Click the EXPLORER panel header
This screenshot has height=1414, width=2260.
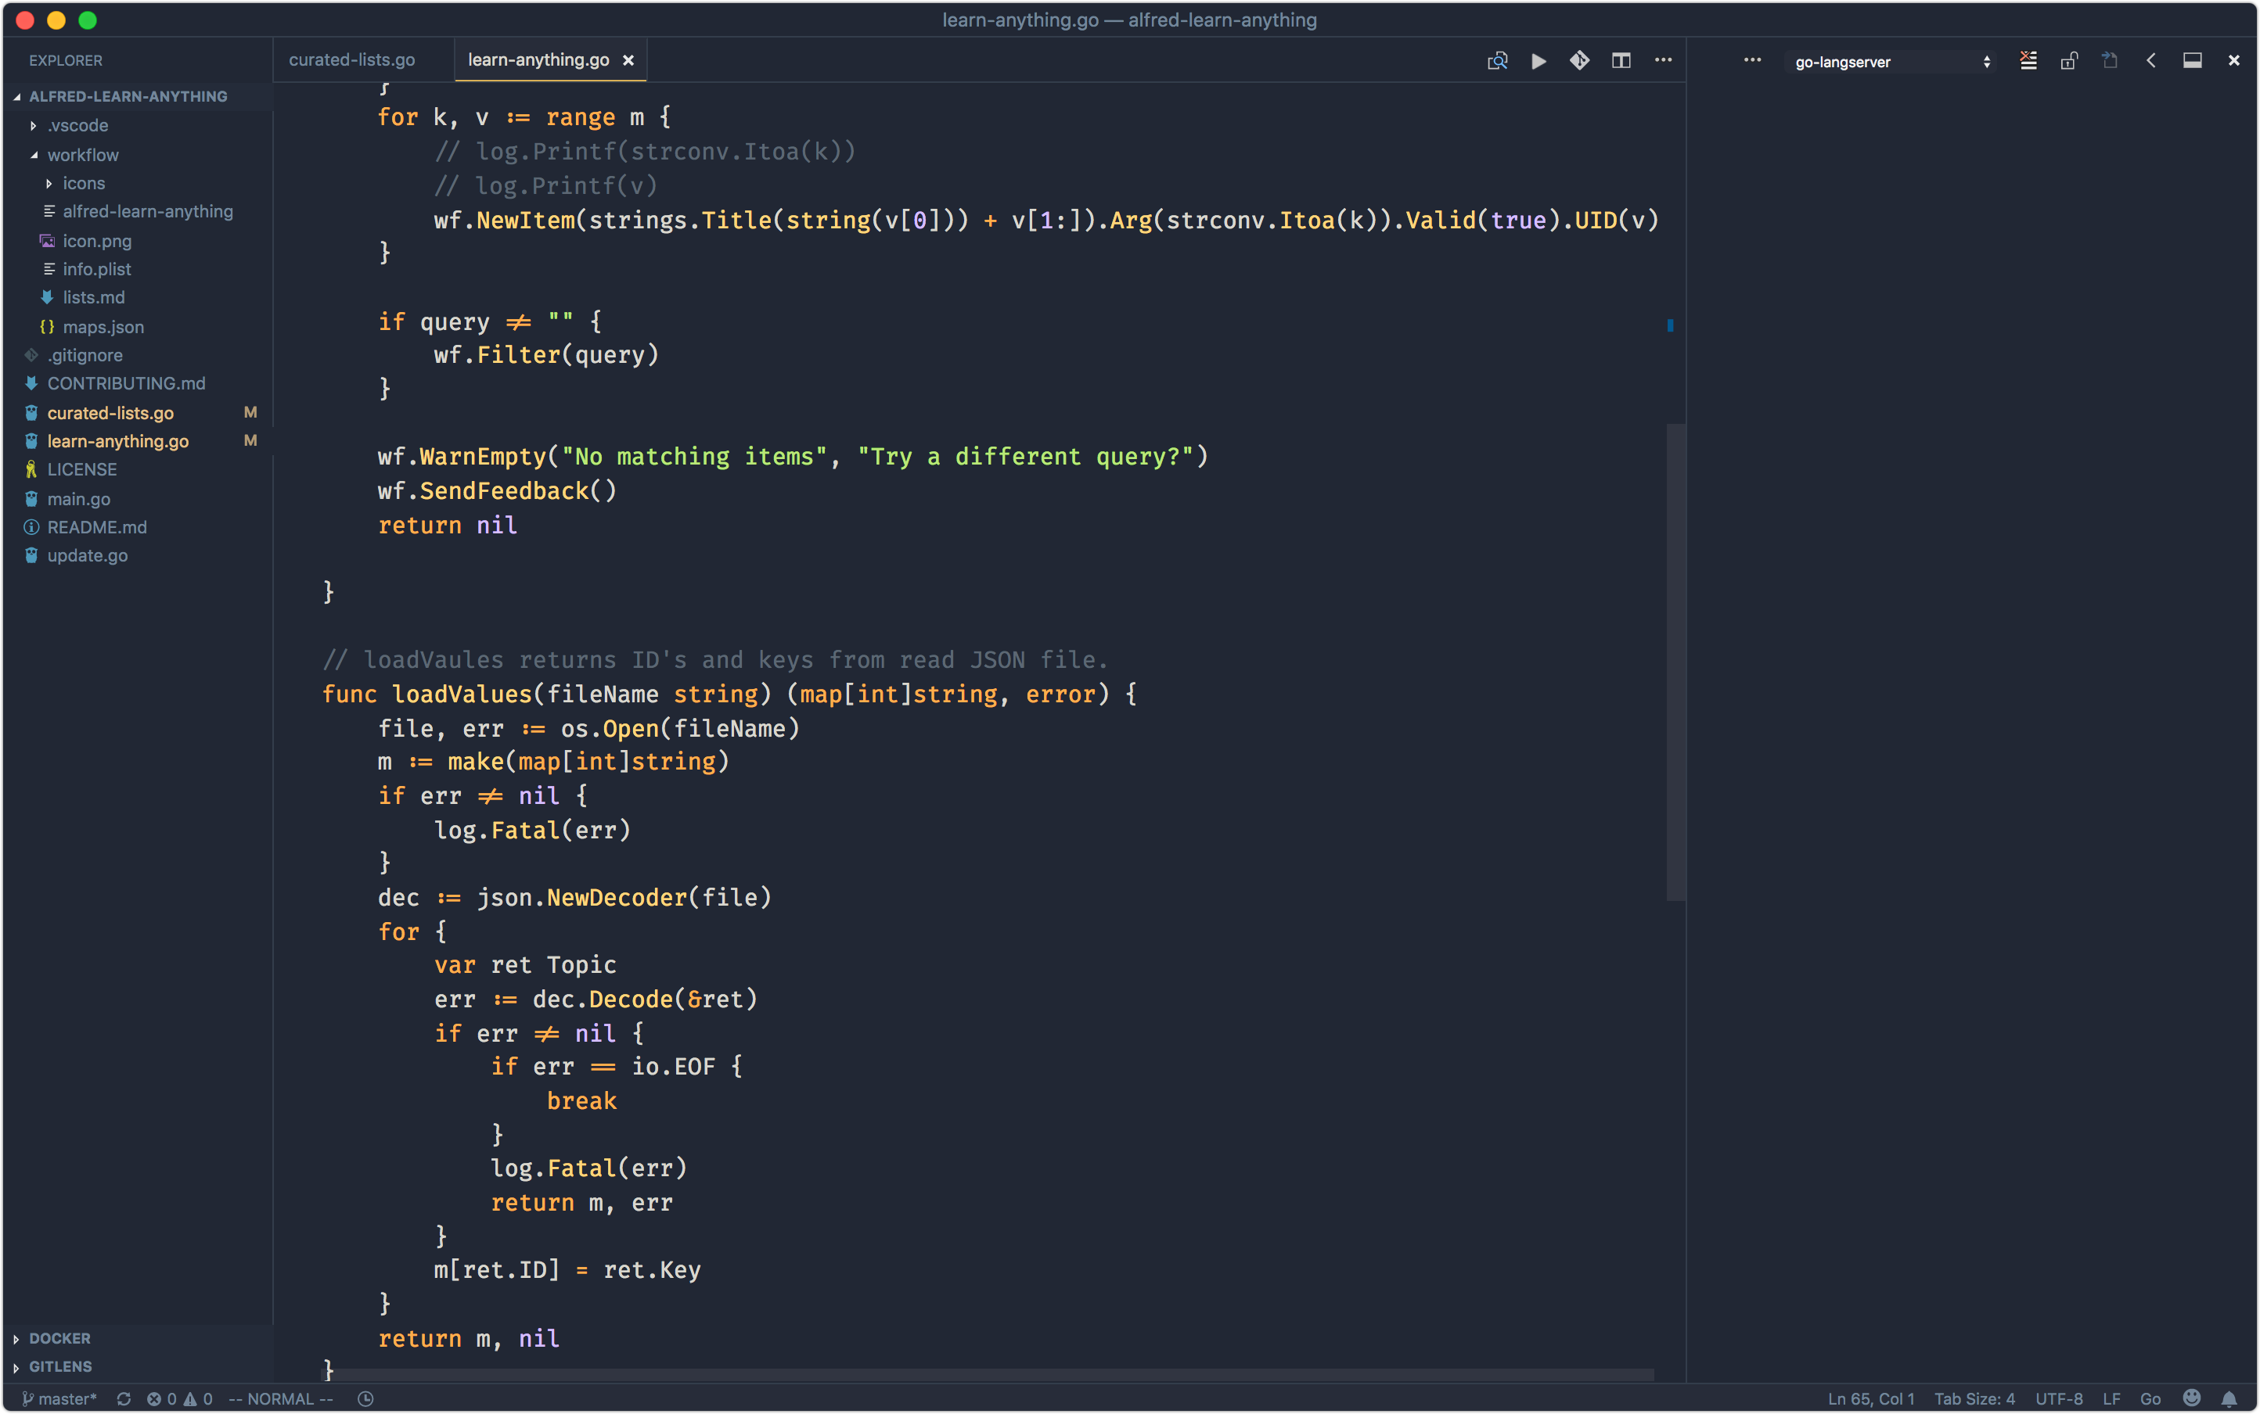coord(66,61)
